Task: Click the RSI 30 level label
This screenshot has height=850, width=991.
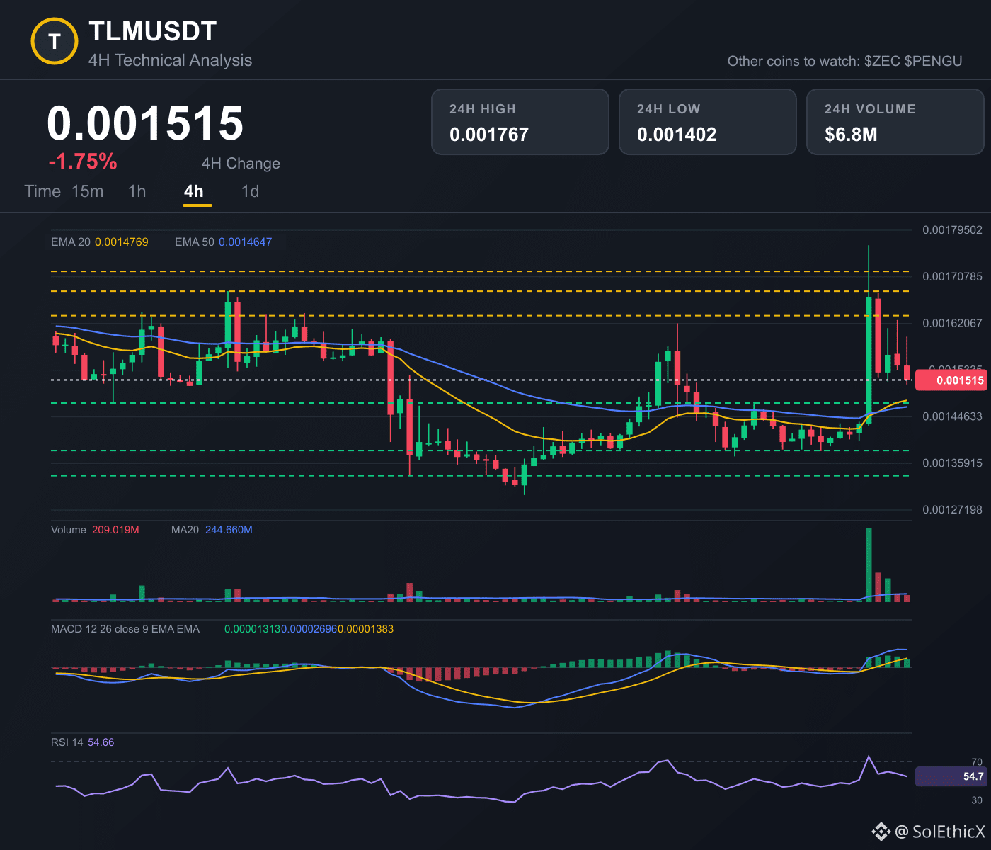Action: (x=977, y=800)
